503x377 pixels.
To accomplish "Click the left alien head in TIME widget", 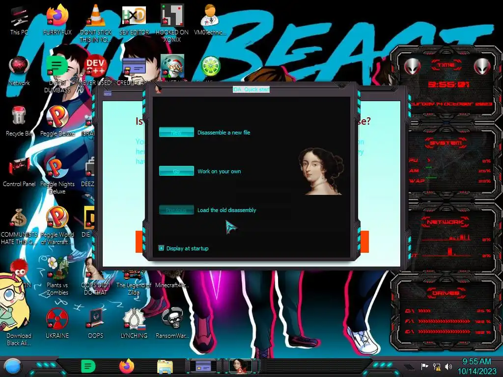I will (x=413, y=66).
